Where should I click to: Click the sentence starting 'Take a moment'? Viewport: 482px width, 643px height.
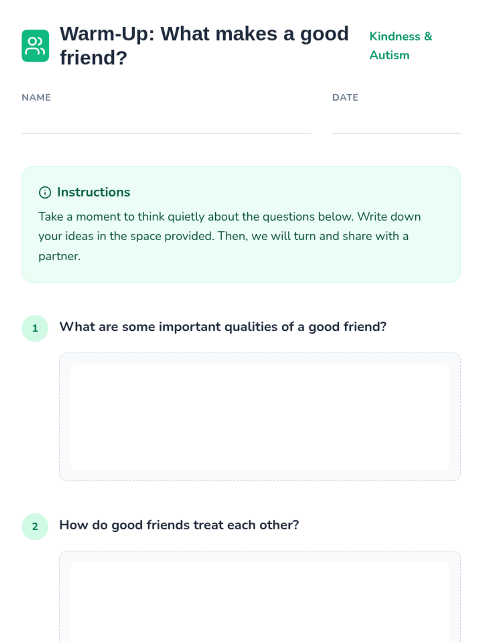(196, 217)
